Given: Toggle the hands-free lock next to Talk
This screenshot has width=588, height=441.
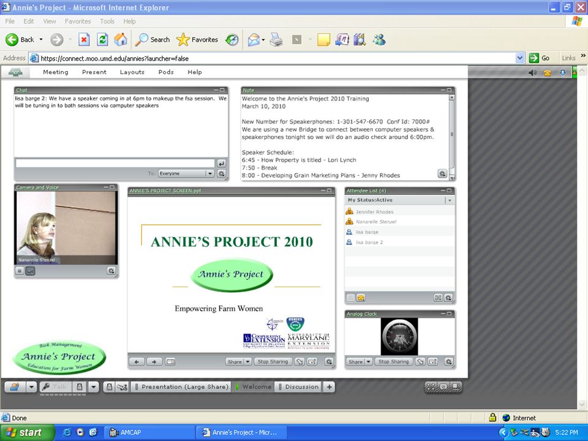Looking at the screenshot, I should (80, 386).
